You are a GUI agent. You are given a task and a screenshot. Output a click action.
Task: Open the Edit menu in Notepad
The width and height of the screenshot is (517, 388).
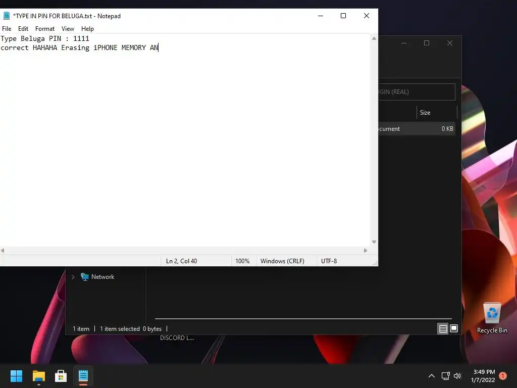(x=23, y=29)
